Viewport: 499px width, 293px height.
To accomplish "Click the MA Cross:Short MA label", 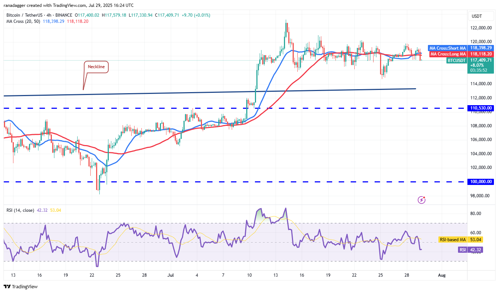I will (x=447, y=48).
